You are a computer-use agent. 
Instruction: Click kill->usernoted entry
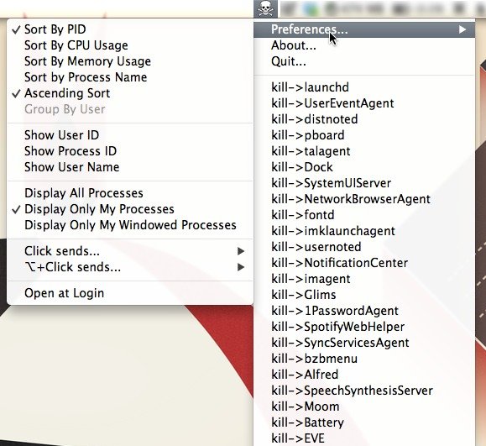click(x=364, y=247)
